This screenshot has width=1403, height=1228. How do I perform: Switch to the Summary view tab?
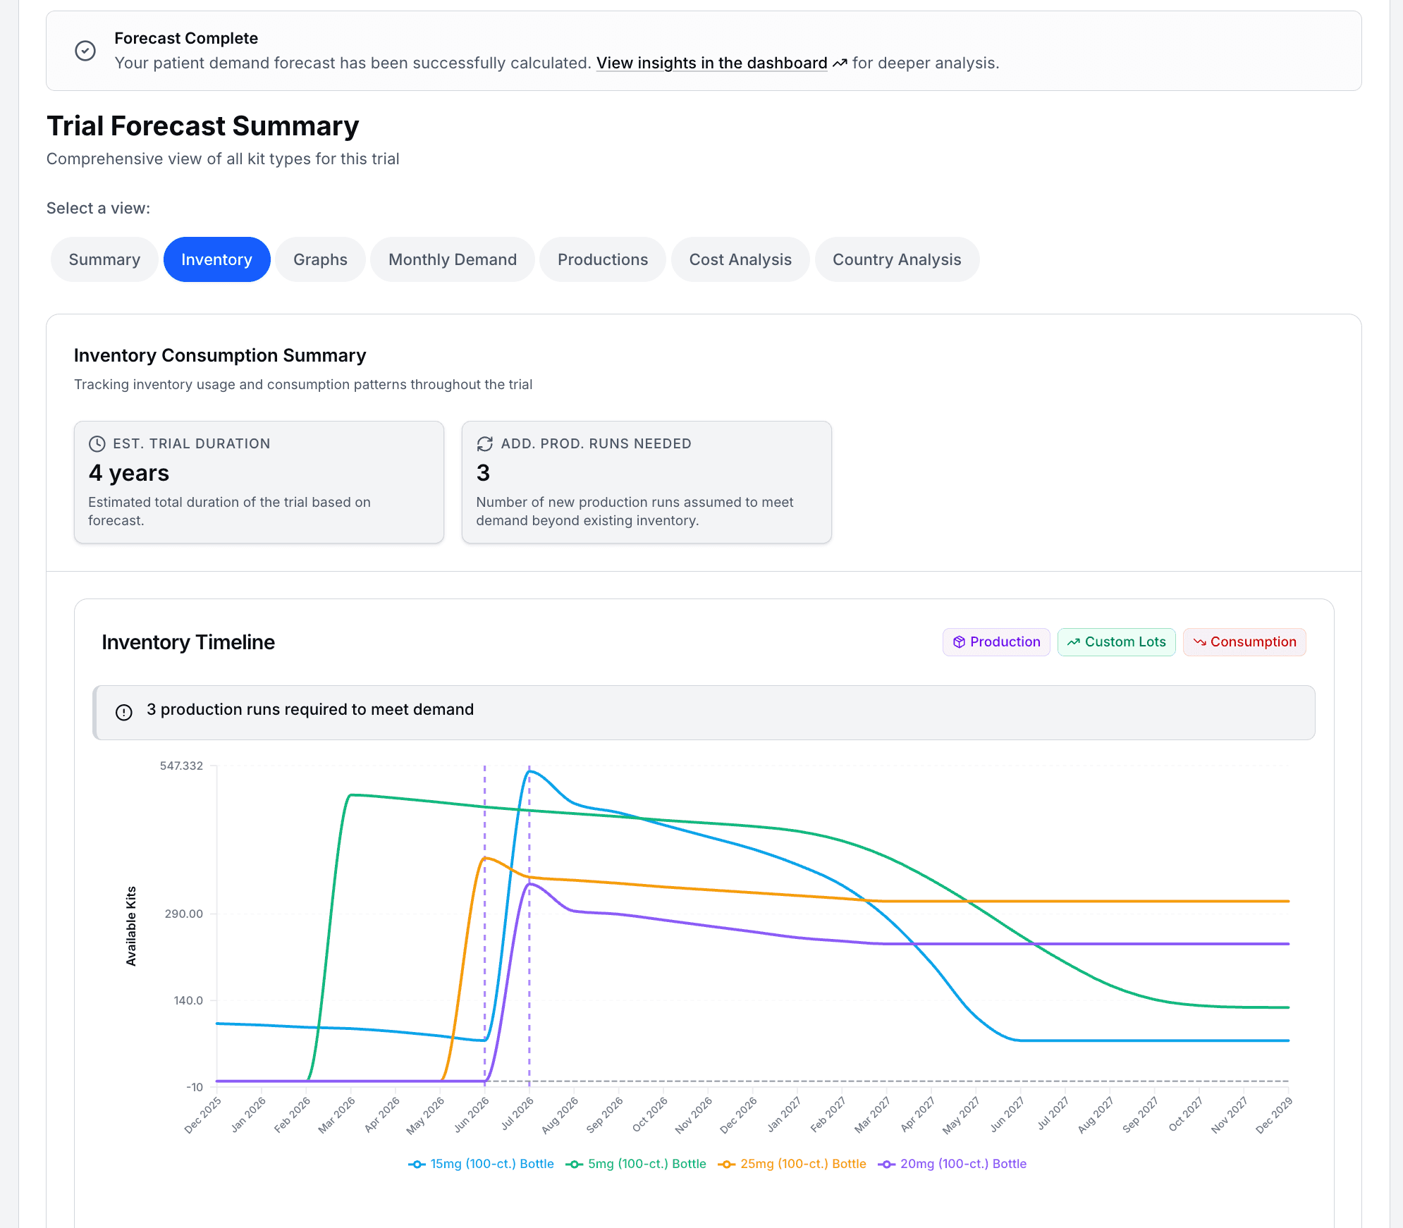click(104, 259)
